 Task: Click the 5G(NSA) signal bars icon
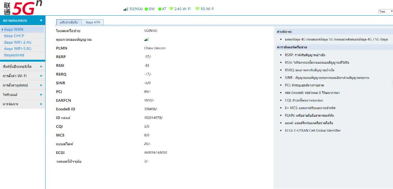(126, 9)
